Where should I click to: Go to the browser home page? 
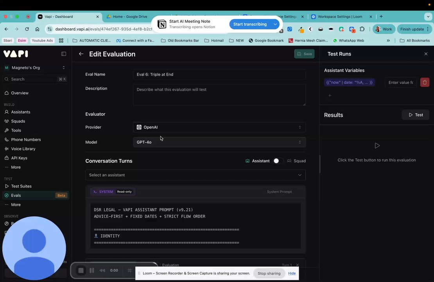(38, 29)
